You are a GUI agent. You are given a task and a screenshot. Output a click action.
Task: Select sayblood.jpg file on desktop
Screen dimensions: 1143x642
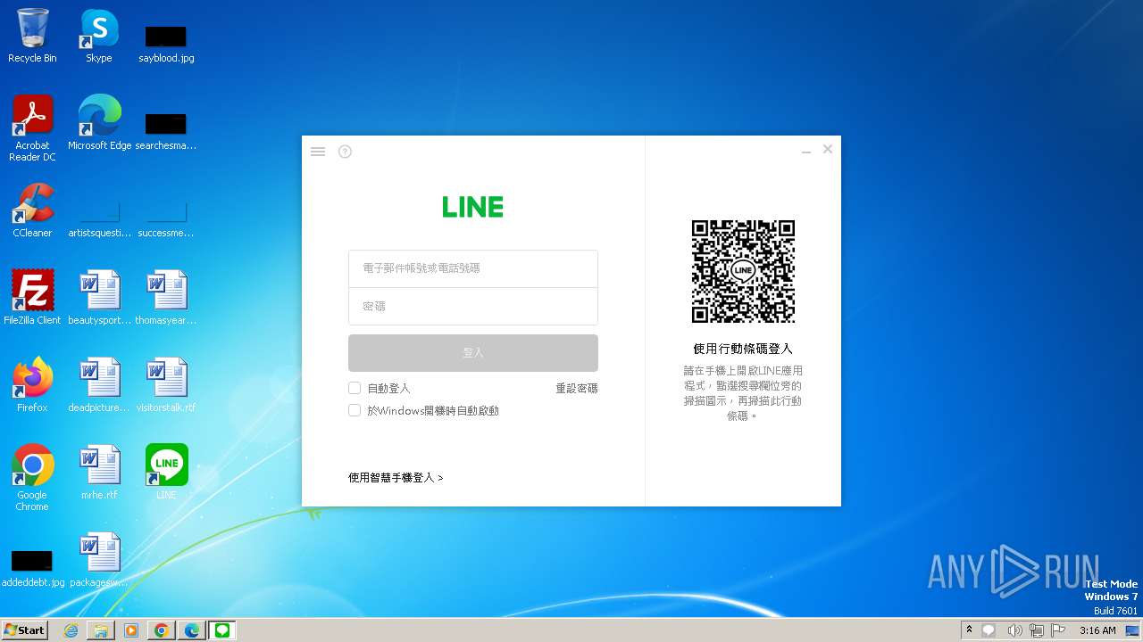(x=166, y=43)
